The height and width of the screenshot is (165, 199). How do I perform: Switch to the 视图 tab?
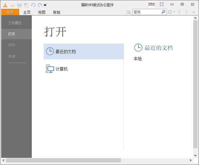[x=42, y=12]
